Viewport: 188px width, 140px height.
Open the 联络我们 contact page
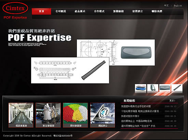pyautogui.click(x=157, y=11)
